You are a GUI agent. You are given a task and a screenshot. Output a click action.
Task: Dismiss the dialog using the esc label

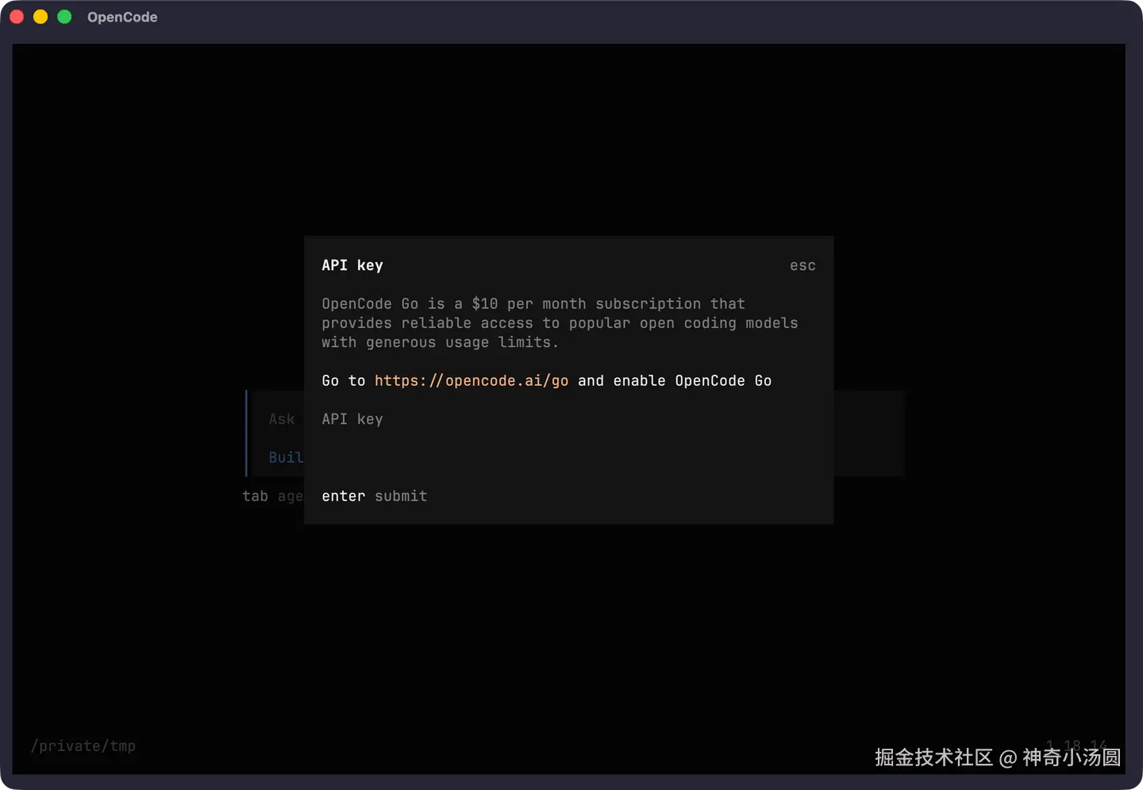click(x=802, y=266)
